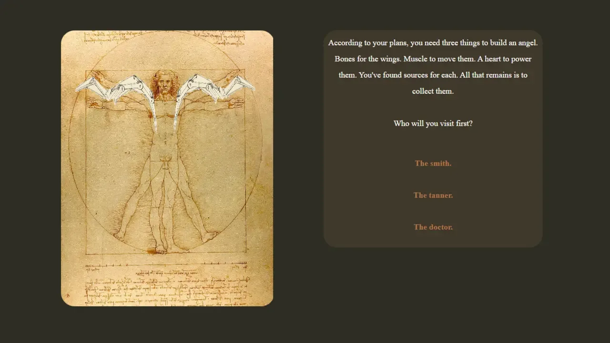Visit 'The doctor.' first

(x=433, y=227)
